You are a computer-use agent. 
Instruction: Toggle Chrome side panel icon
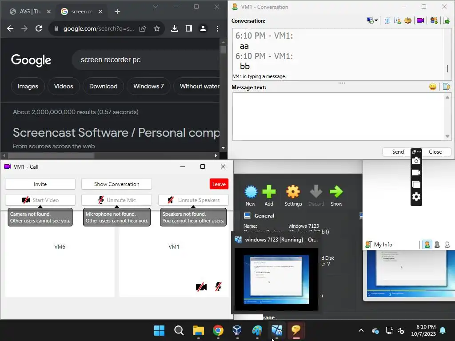coord(188,28)
